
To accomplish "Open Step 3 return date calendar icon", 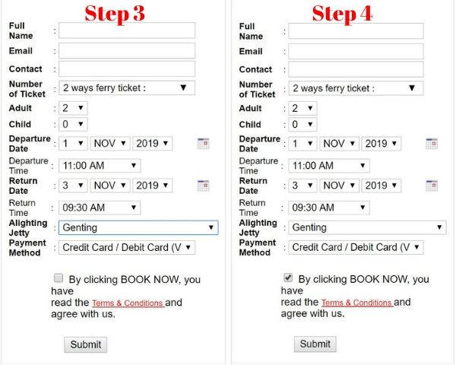I will point(203,185).
